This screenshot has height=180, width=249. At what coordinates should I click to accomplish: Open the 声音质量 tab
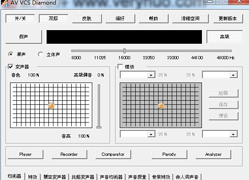tap(137, 177)
